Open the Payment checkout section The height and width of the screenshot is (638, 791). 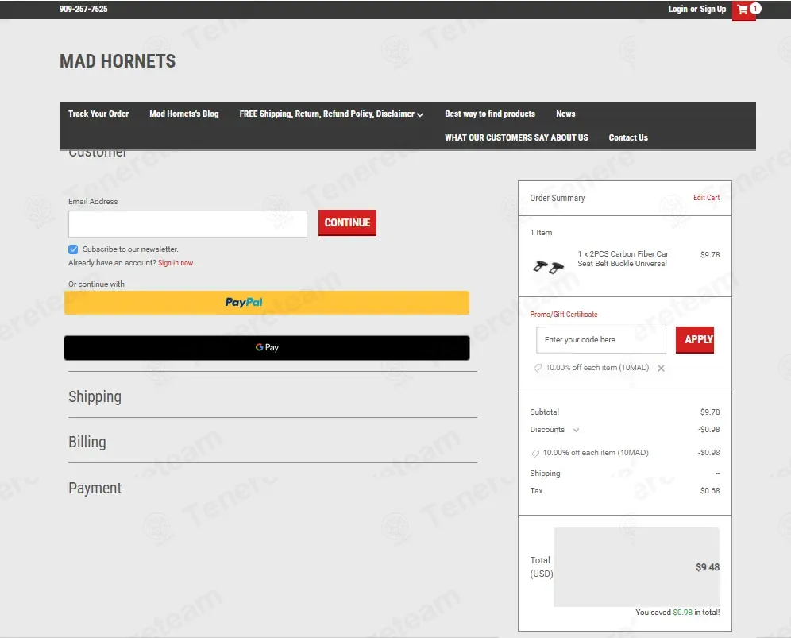tap(95, 488)
